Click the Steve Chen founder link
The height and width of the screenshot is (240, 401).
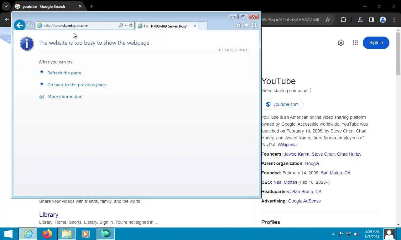[323, 154]
